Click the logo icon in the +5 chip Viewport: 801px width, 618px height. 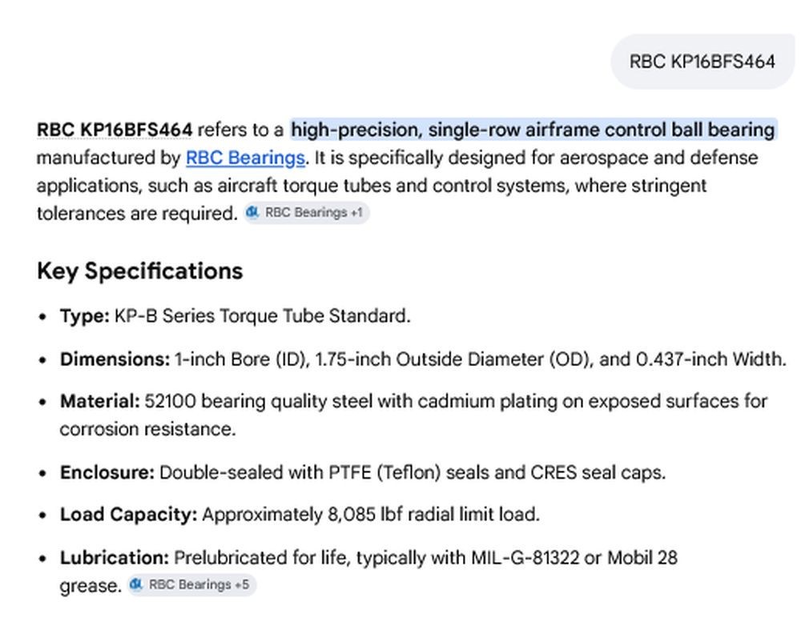click(x=136, y=584)
